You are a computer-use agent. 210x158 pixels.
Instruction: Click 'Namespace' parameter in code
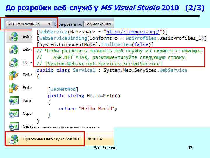click(83, 32)
